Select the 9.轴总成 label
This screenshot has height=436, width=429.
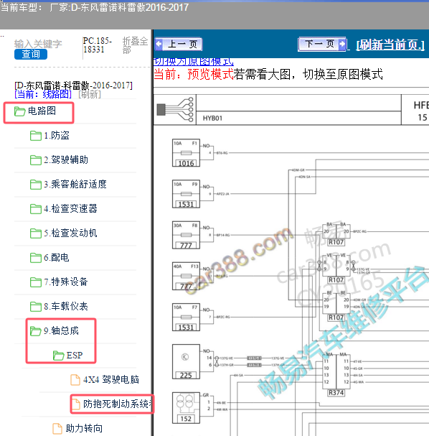[62, 331]
